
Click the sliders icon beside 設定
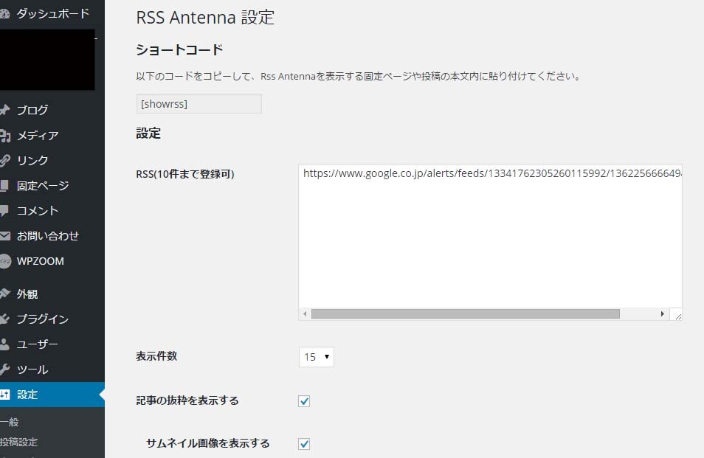pos(4,395)
